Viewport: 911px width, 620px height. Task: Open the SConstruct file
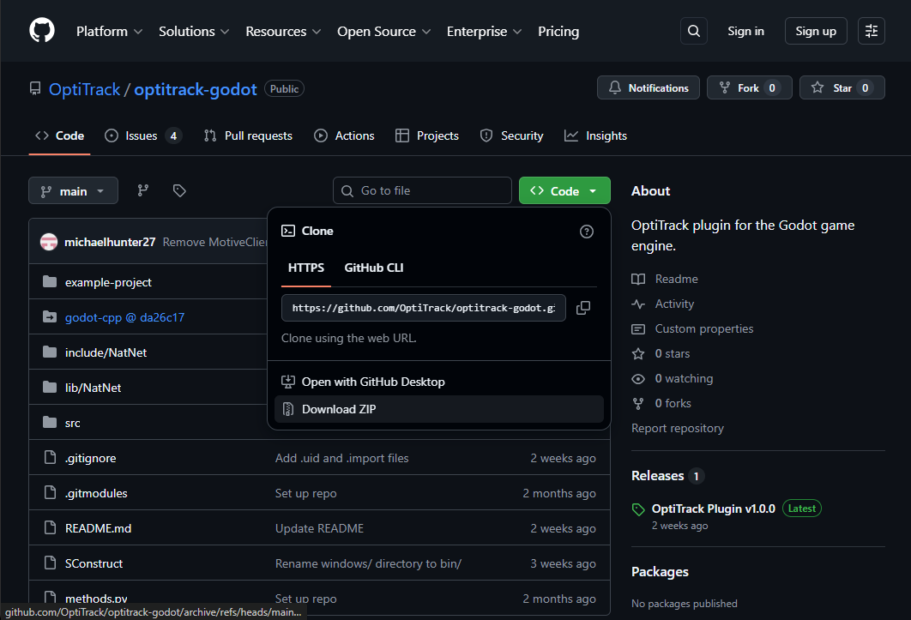(94, 563)
